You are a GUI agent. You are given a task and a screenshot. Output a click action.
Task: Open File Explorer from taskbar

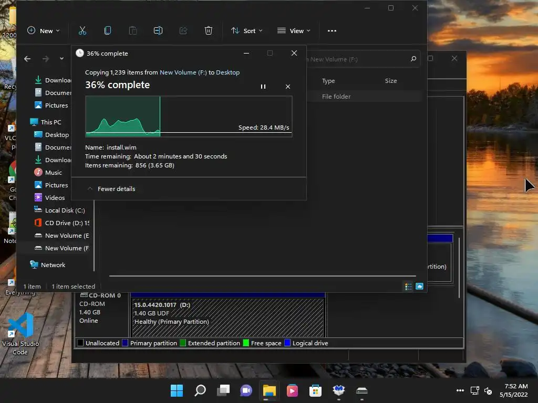[270, 390]
